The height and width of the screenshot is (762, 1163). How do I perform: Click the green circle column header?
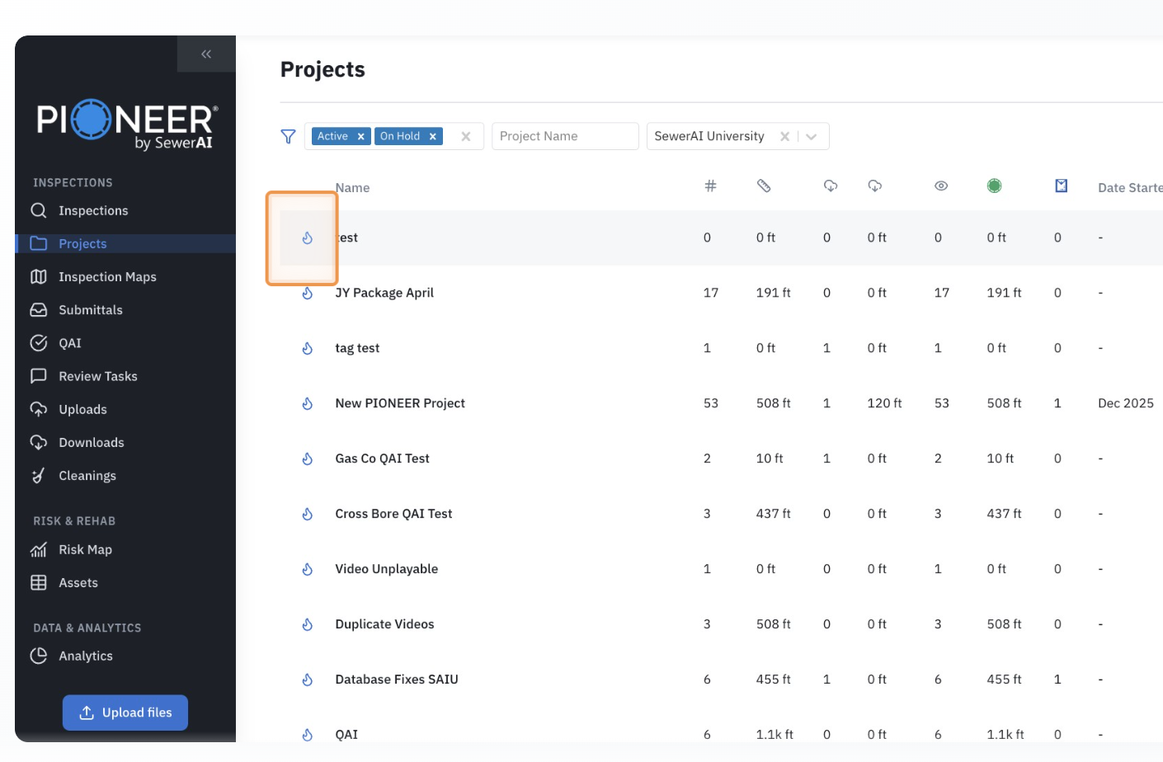pos(995,186)
